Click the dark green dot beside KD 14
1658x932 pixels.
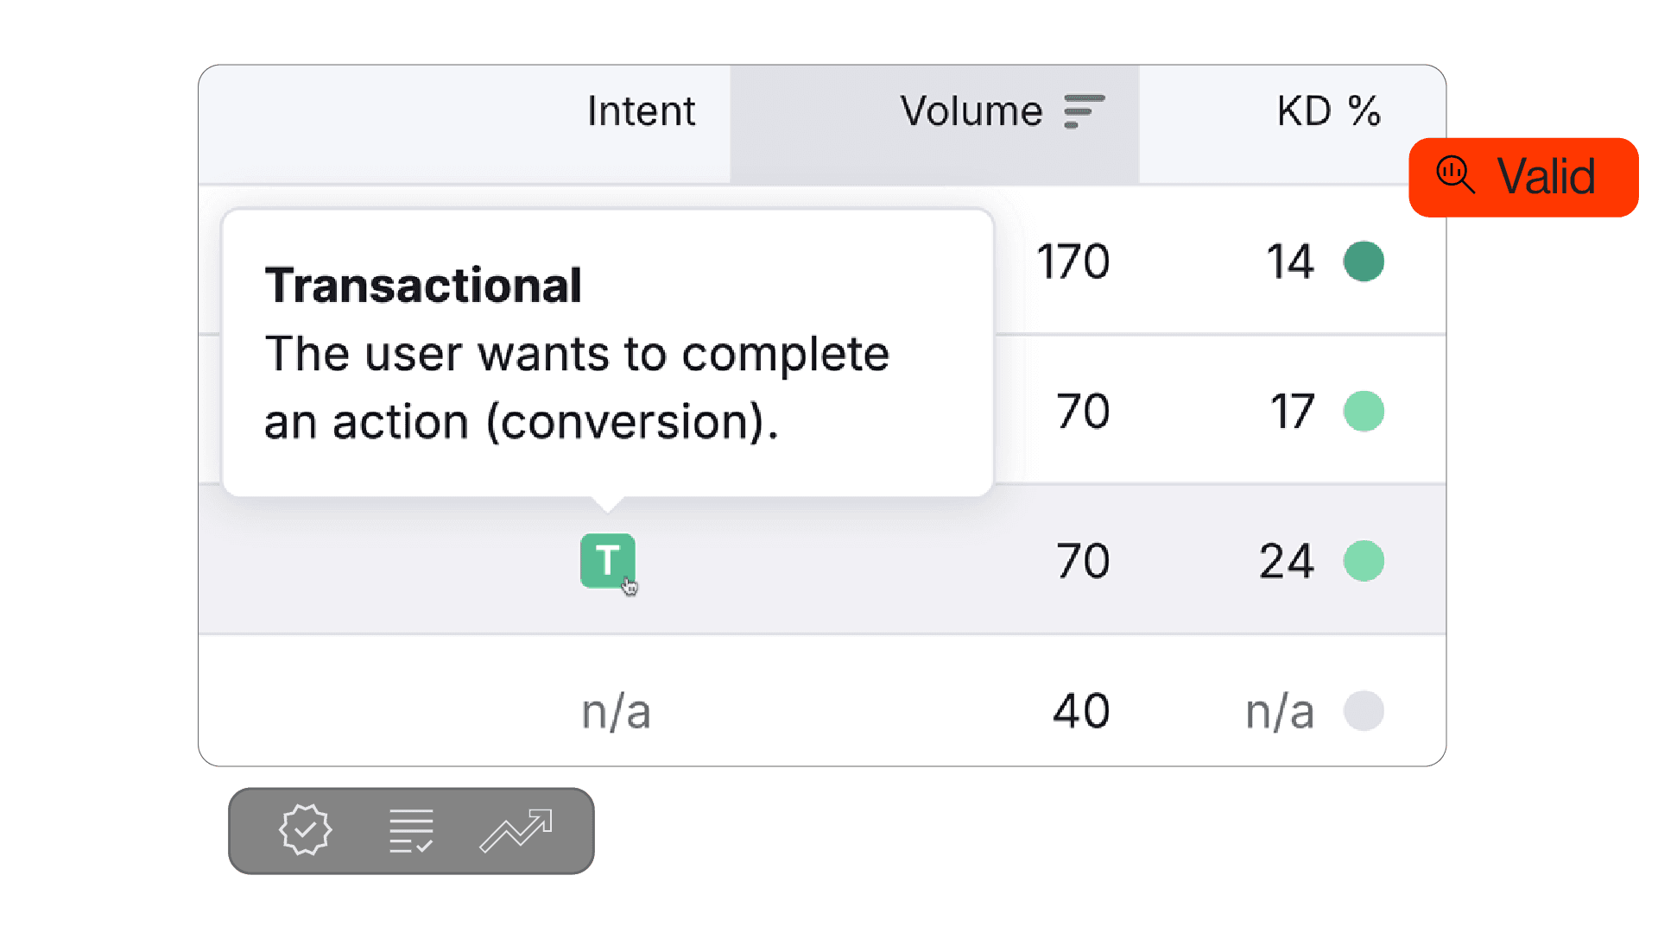point(1364,261)
